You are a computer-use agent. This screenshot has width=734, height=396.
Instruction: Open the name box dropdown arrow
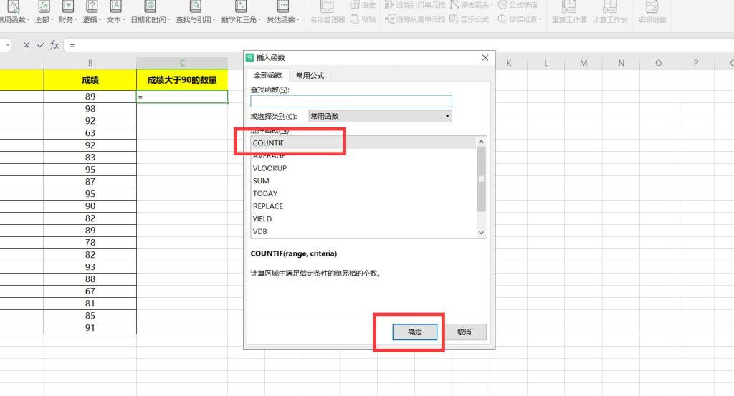click(x=7, y=45)
